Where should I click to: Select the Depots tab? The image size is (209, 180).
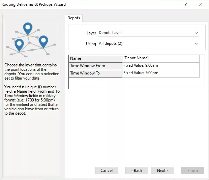pos(73,18)
